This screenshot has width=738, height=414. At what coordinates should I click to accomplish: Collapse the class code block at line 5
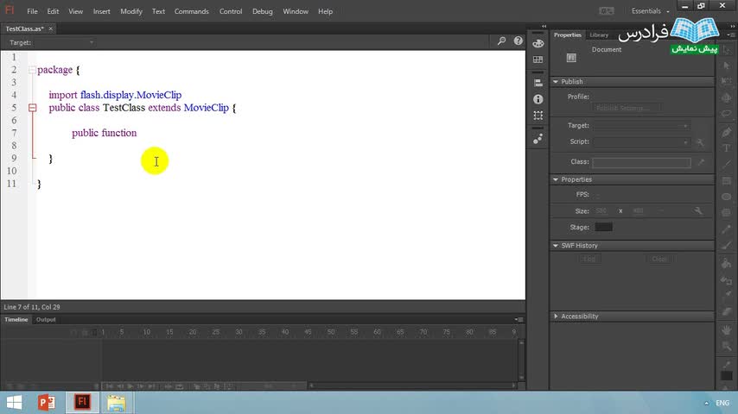pyautogui.click(x=33, y=108)
